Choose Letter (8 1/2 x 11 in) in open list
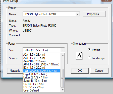Image resolution: width=113 pixels, height=94 pixels. click(42, 77)
